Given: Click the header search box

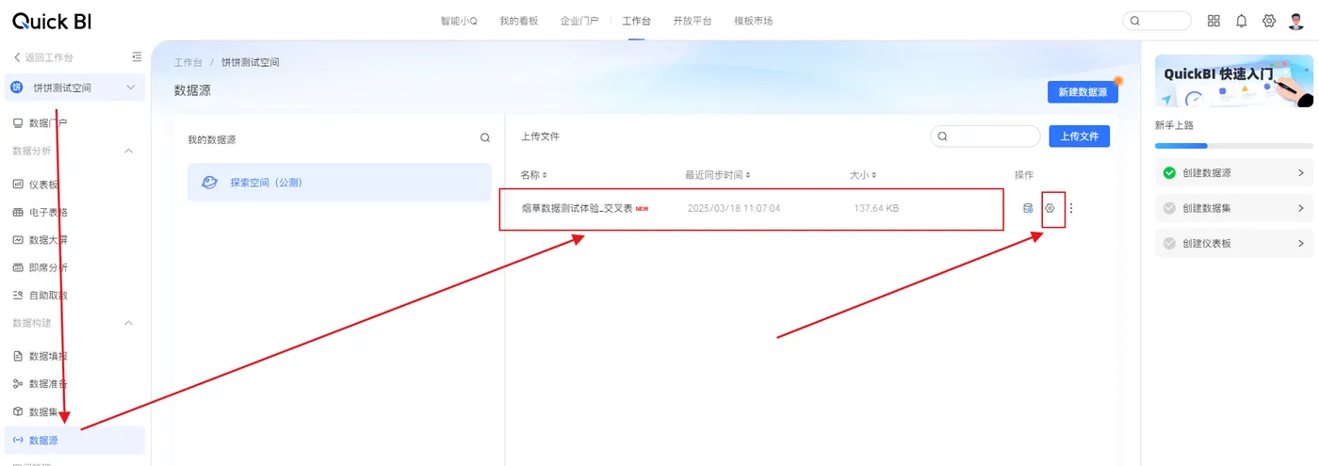Looking at the screenshot, I should point(1157,21).
